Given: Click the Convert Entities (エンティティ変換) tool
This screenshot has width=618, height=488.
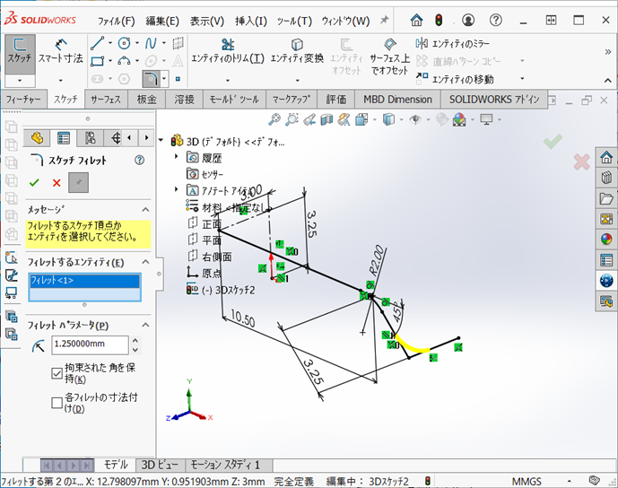Looking at the screenshot, I should point(297,50).
